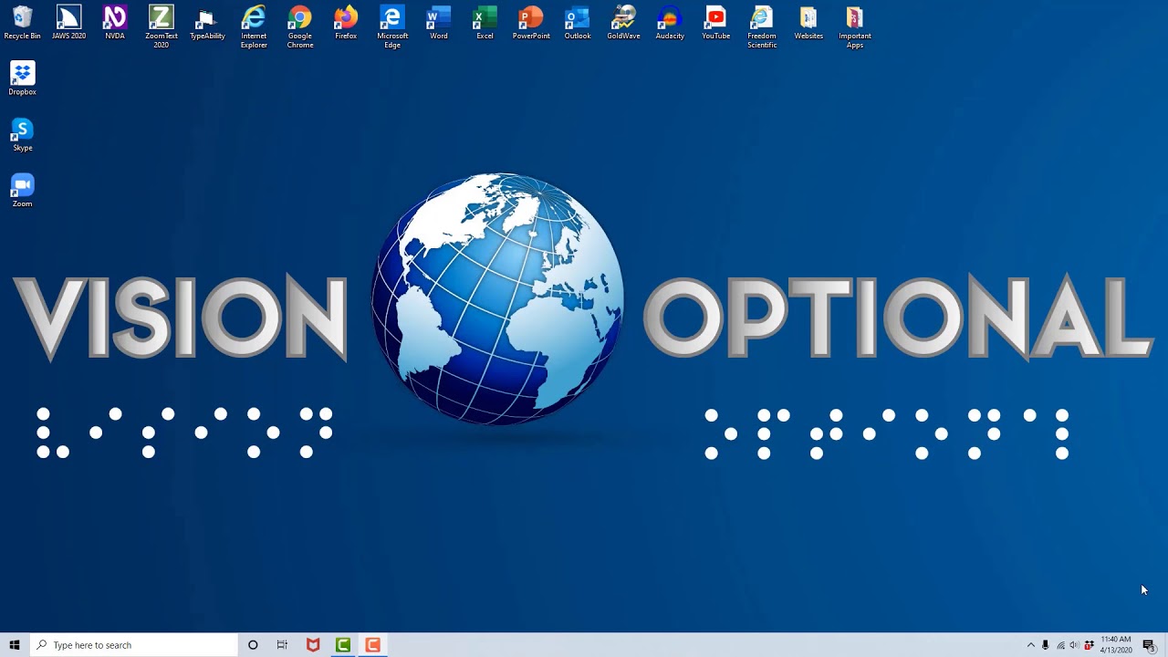Viewport: 1168px width, 657px height.
Task: Click the Audacity desktop shortcut
Action: pyautogui.click(x=670, y=24)
